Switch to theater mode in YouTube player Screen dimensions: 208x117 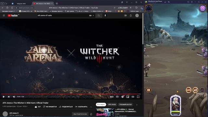click(133, 97)
